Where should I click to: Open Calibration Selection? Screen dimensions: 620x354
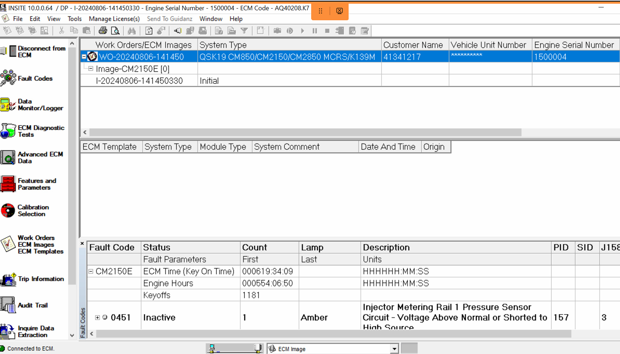(25, 211)
